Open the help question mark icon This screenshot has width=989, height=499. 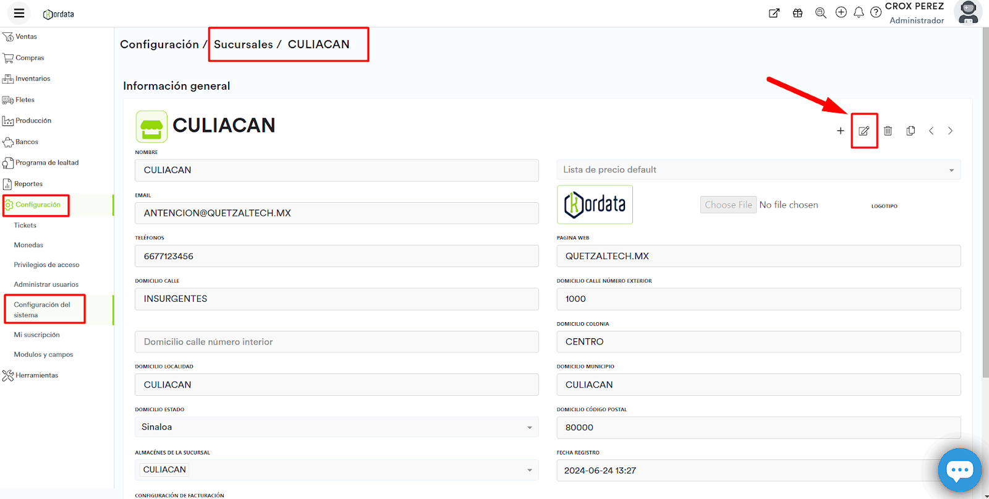(876, 12)
